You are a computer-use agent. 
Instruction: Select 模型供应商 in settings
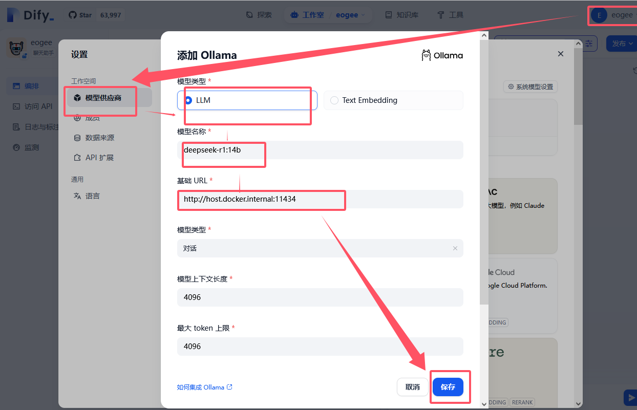coord(109,98)
